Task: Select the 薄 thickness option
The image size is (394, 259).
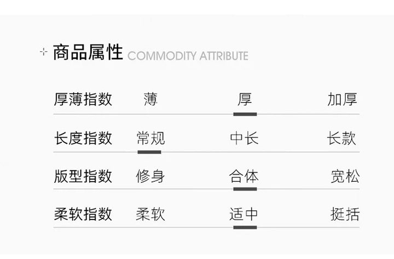Action: click(150, 100)
